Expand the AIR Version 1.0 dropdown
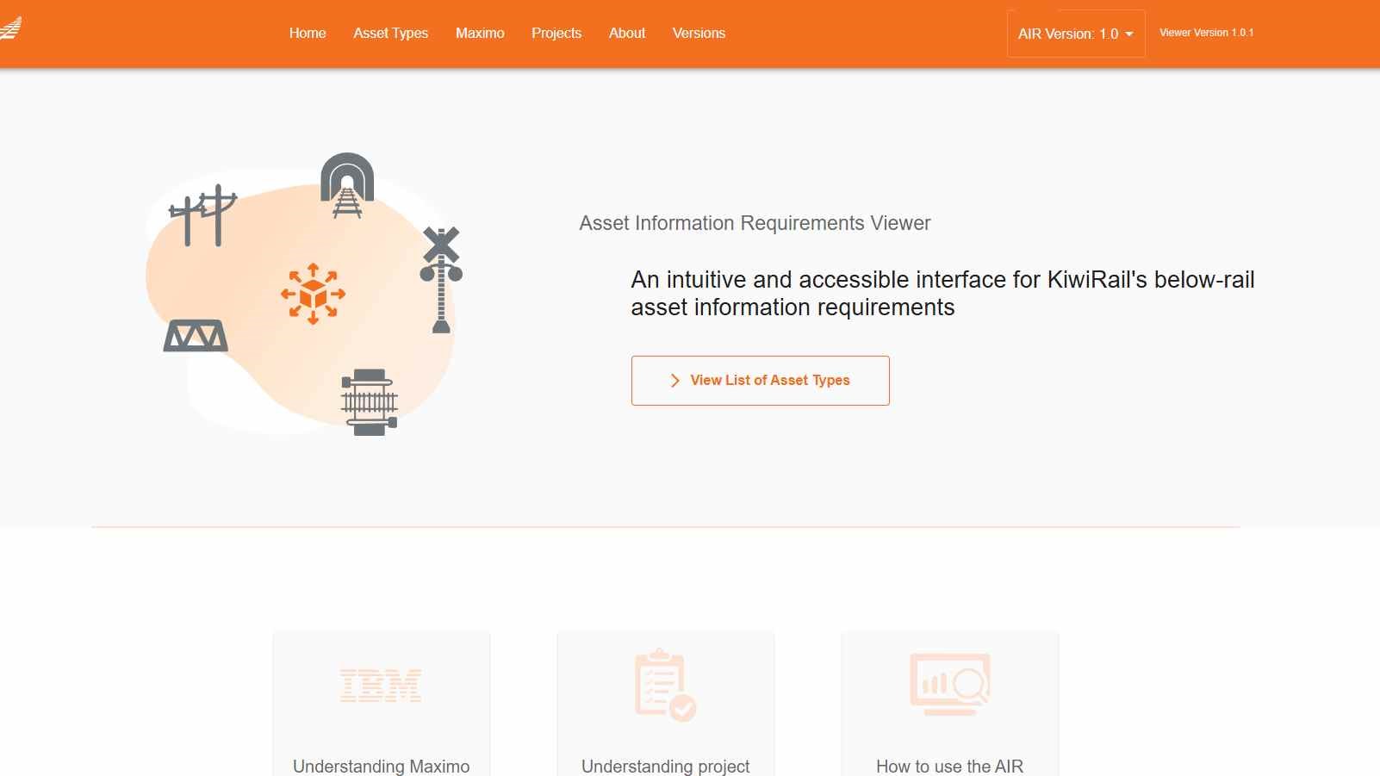Screen dimensions: 1380x776 point(1076,34)
